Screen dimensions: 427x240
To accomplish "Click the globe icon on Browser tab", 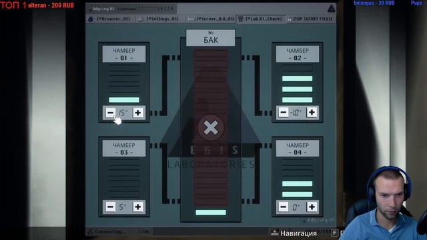I will click(91, 19).
